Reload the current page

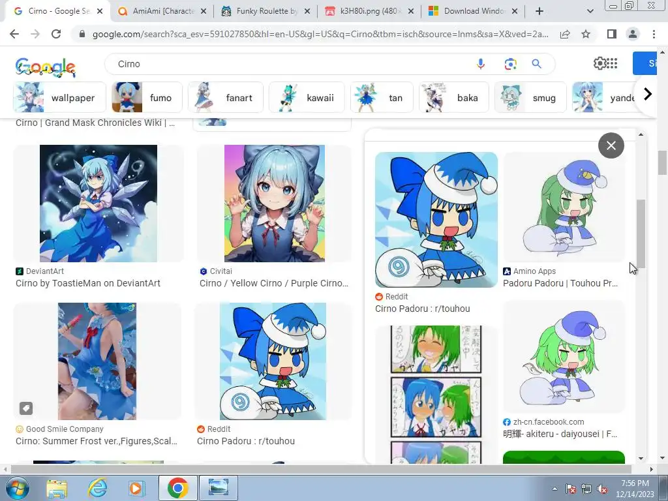[56, 34]
